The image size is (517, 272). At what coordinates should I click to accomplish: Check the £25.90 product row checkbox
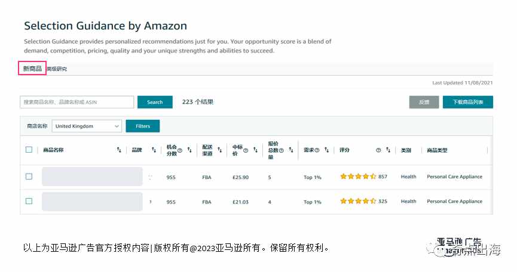pos(29,177)
